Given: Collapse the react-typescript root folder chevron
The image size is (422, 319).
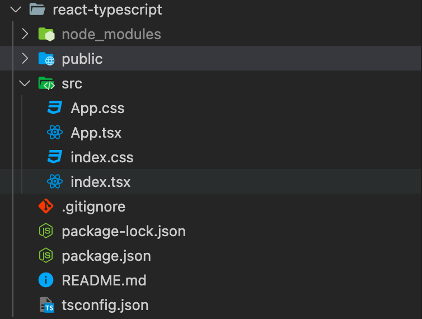Looking at the screenshot, I should 16,10.
